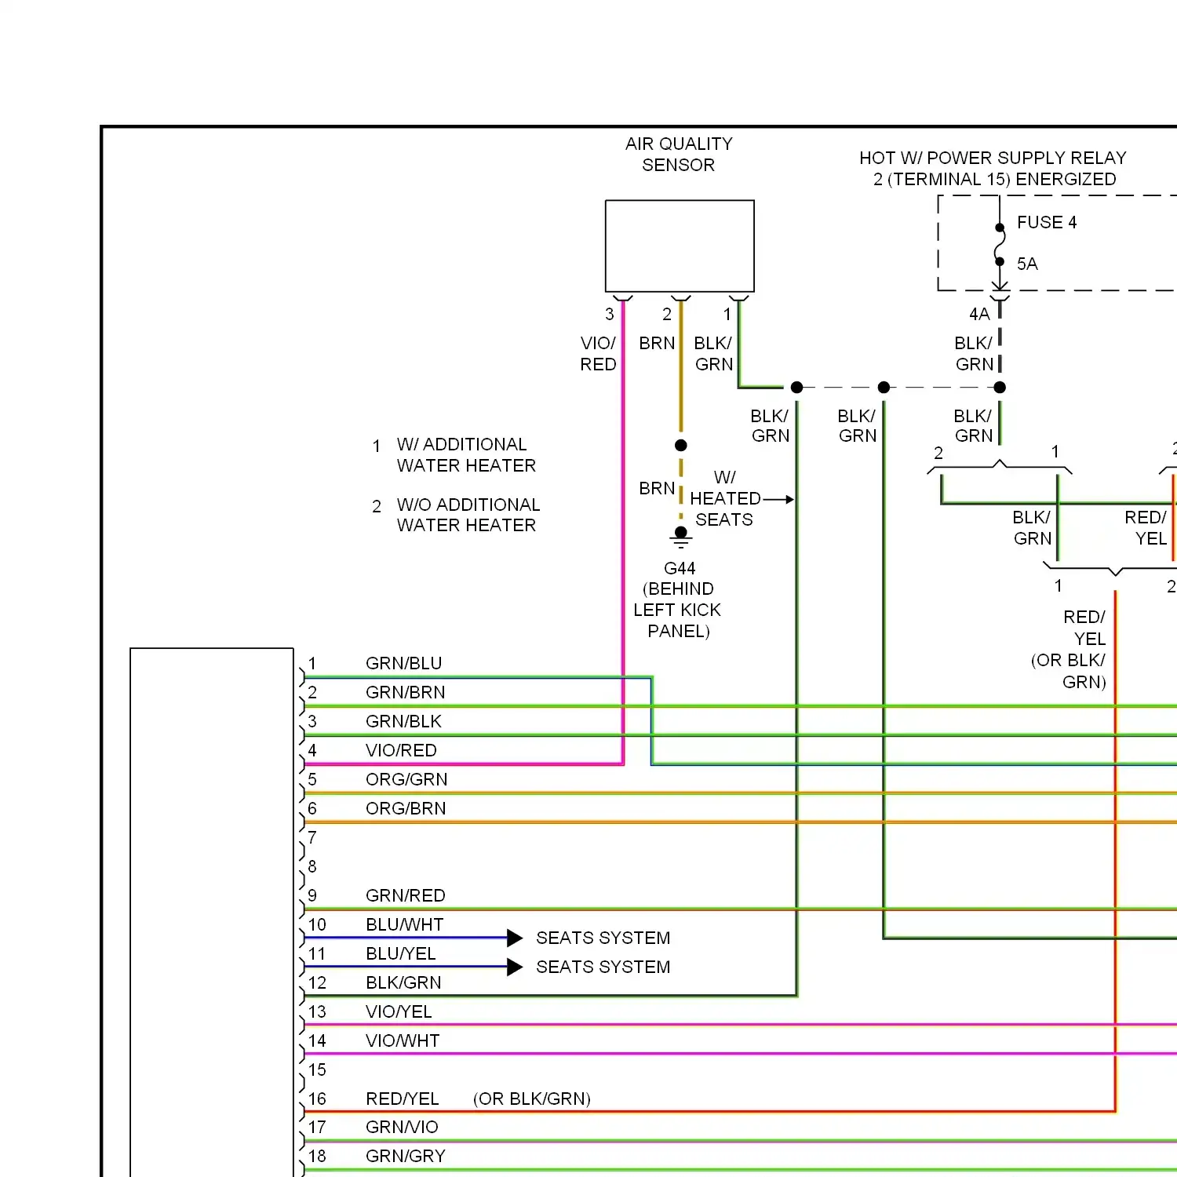Click the GRN/BLU wire label at pin 1
Image resolution: width=1177 pixels, height=1177 pixels.
404,664
